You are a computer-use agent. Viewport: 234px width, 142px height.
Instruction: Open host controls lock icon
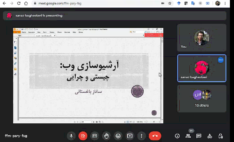[x=221, y=136]
